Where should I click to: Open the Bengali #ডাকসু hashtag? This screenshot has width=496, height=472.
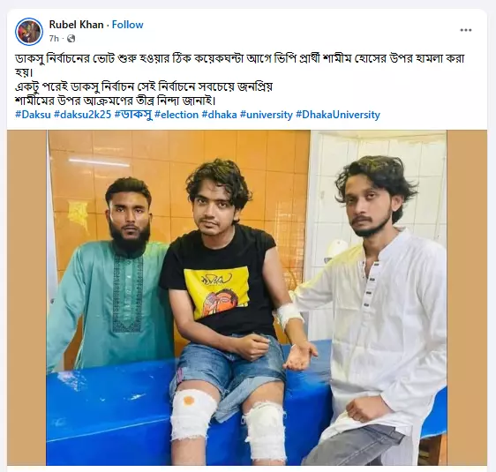133,115
